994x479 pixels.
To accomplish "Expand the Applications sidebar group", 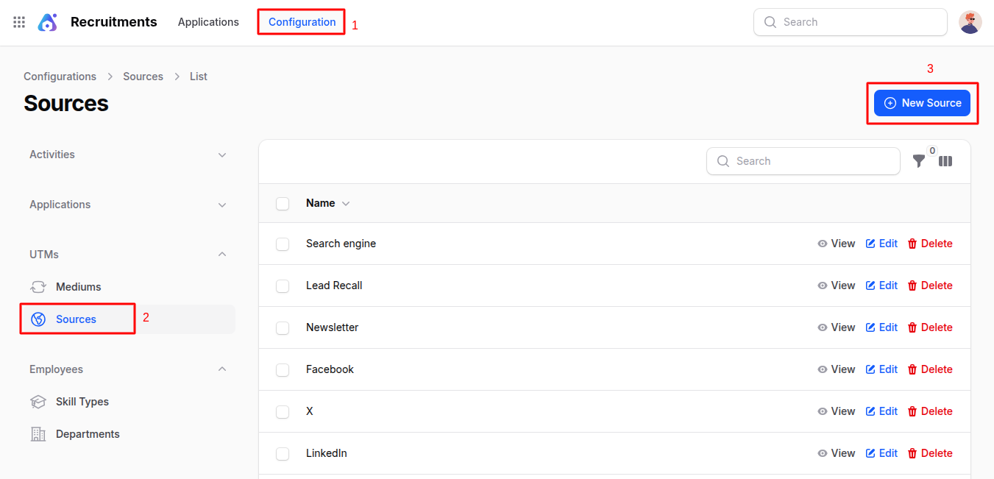I will pos(222,205).
